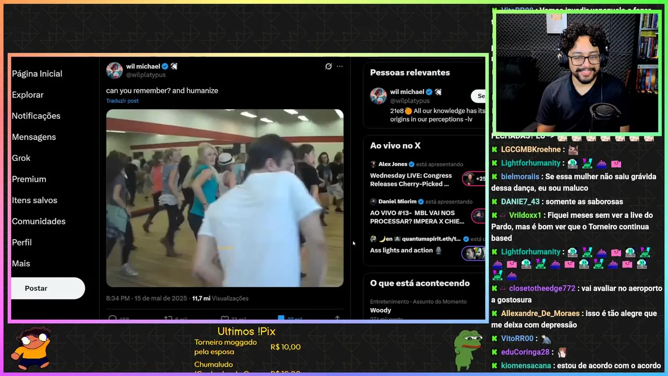Click the Grok explain icon on the post
The height and width of the screenshot is (376, 668).
tap(328, 66)
